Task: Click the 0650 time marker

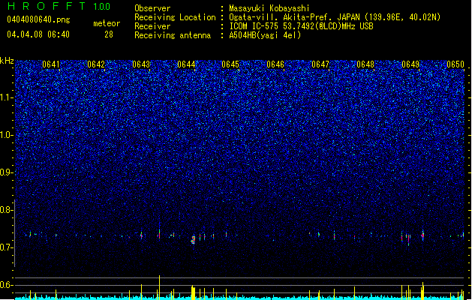Action: (x=455, y=64)
